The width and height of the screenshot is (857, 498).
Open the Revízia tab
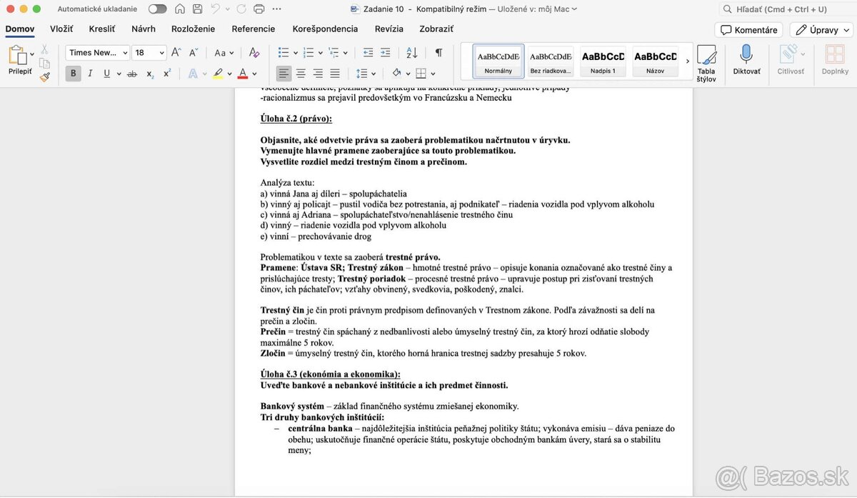point(389,29)
